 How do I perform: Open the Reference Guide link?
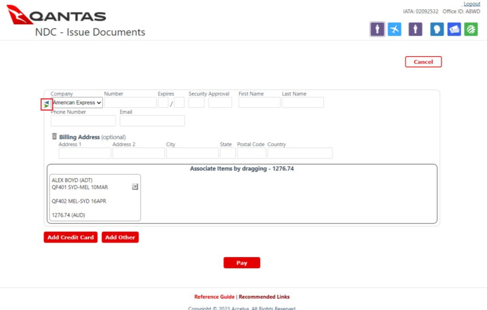point(214,297)
